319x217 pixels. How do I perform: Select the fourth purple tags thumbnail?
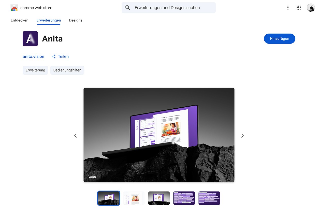coord(184,198)
